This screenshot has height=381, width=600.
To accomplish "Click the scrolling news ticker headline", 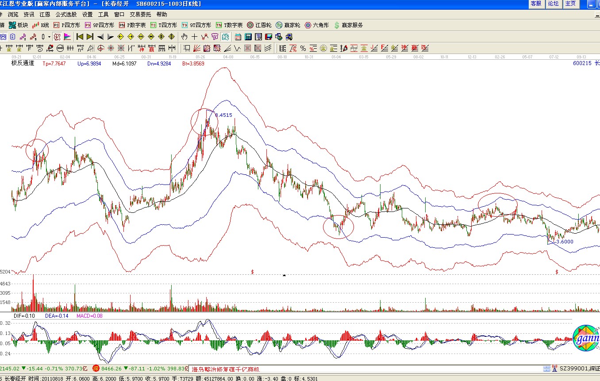I will coord(225,369).
